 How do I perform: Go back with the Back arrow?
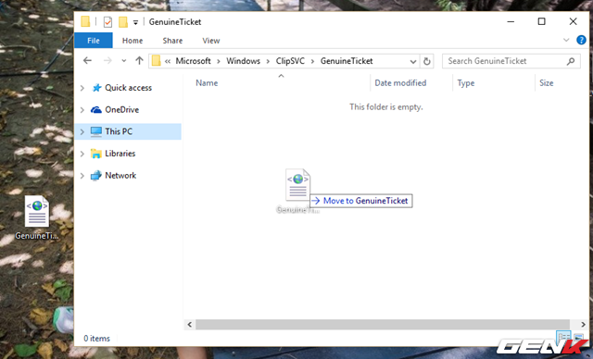tap(87, 61)
